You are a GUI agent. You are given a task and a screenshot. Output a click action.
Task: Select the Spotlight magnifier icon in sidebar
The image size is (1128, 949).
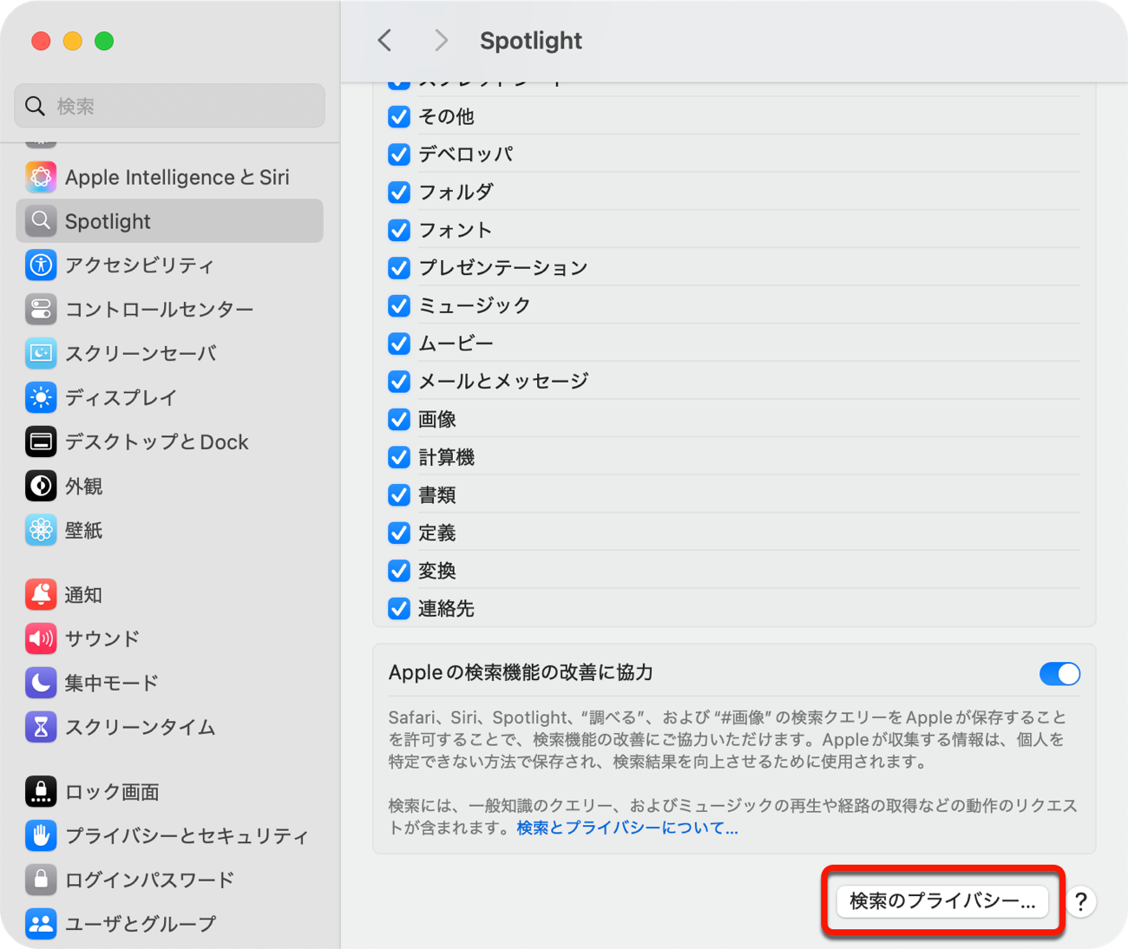click(x=41, y=221)
